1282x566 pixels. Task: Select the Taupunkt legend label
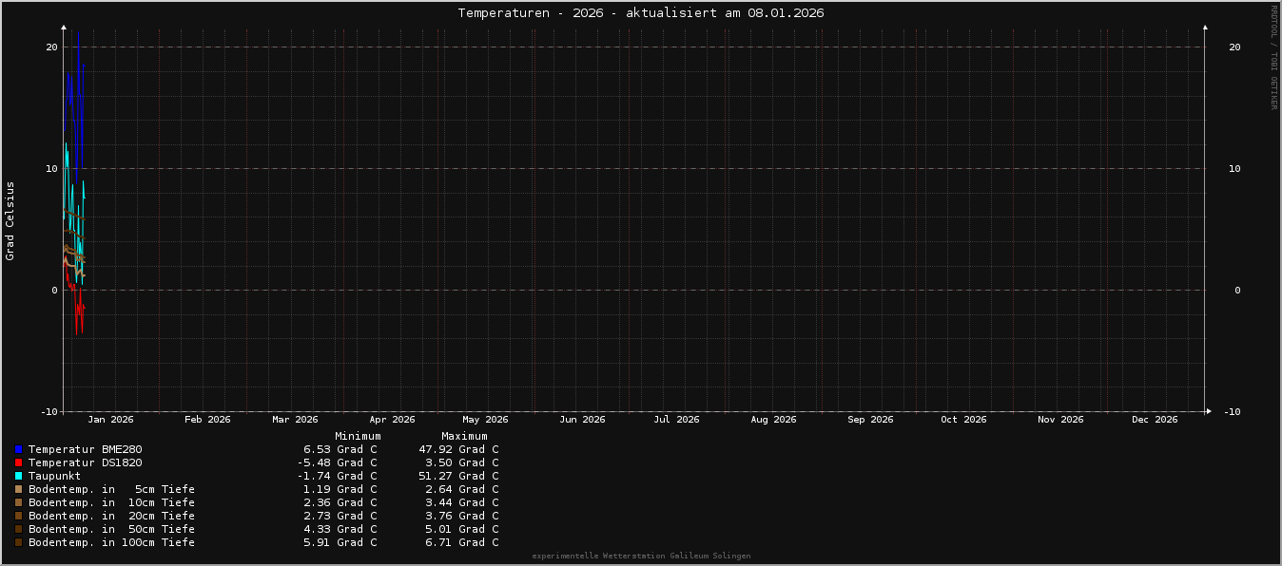tap(54, 476)
